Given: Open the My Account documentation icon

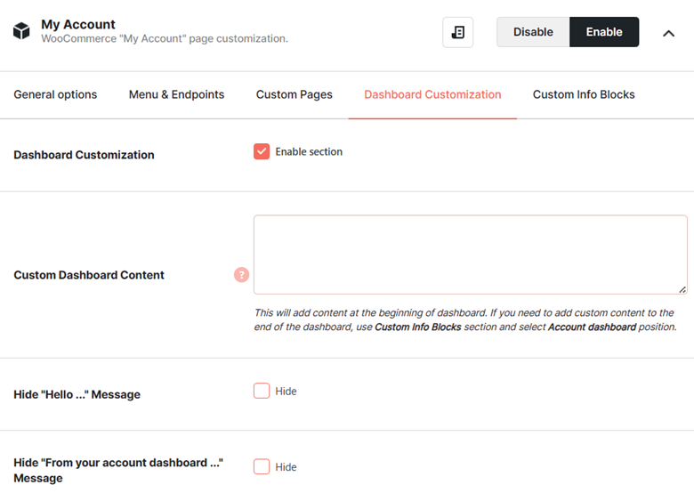Looking at the screenshot, I should (x=457, y=32).
